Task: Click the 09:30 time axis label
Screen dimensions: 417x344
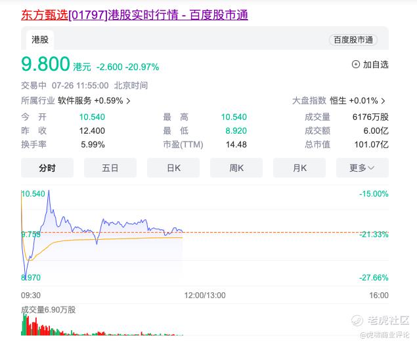Action: click(x=31, y=295)
